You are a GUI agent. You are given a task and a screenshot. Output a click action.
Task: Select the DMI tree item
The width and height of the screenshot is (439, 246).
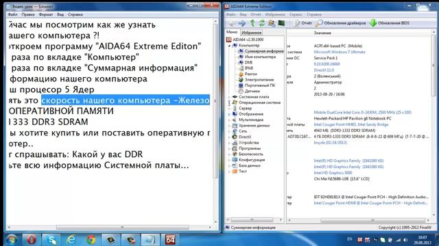click(x=246, y=62)
